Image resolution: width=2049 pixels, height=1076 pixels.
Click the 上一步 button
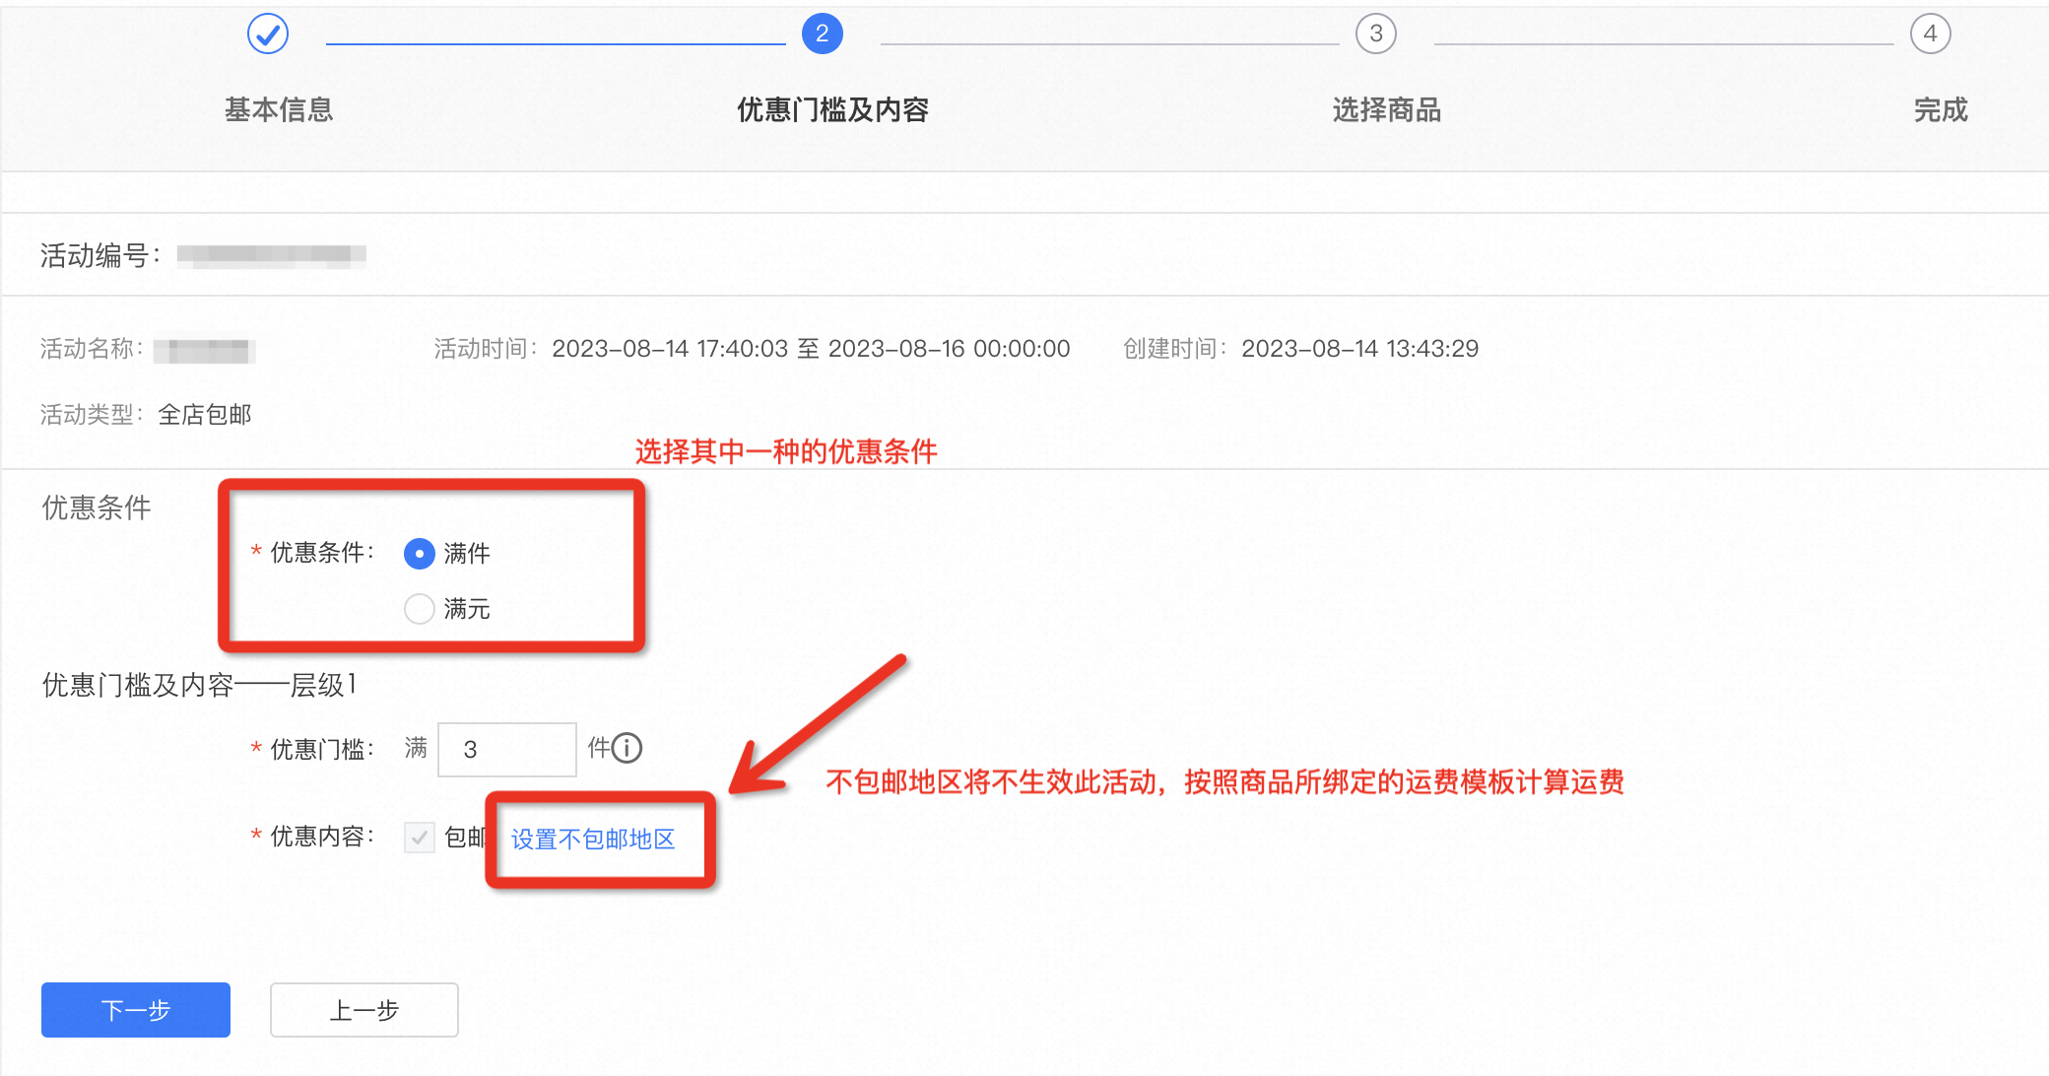[364, 1010]
